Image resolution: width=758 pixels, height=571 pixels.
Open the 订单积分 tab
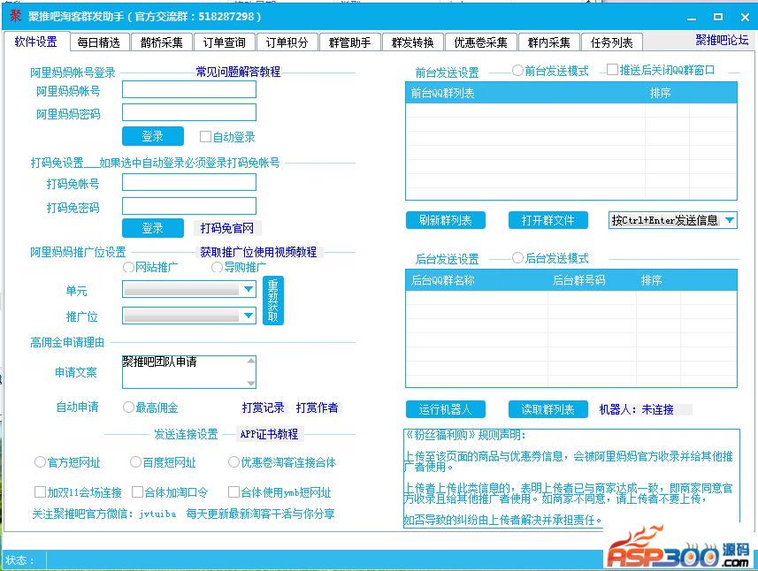coord(287,42)
